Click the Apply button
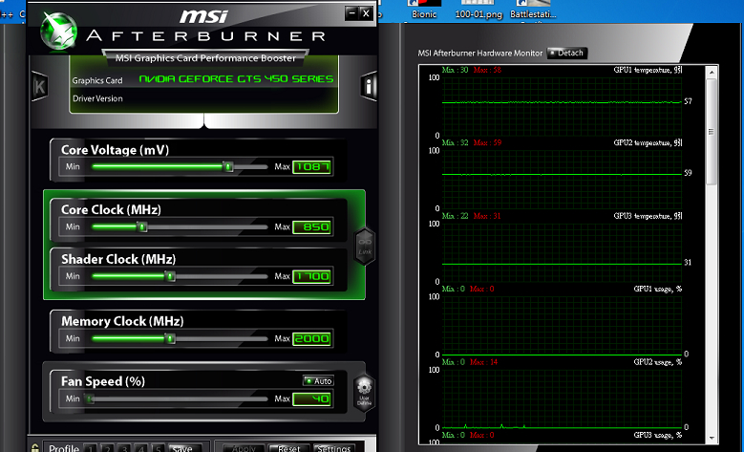744x452 pixels. click(x=244, y=448)
